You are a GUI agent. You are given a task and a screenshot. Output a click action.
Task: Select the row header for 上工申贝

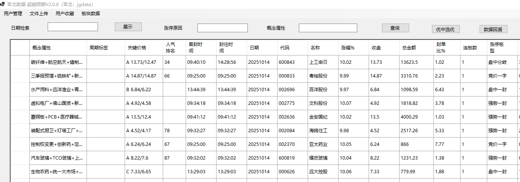coord(20,62)
